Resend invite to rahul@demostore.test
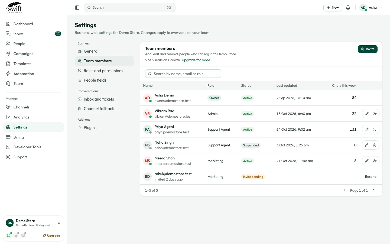The image size is (390, 244). 371,177
